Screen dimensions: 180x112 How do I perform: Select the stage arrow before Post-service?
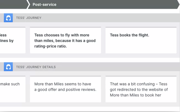(x=14, y=4)
